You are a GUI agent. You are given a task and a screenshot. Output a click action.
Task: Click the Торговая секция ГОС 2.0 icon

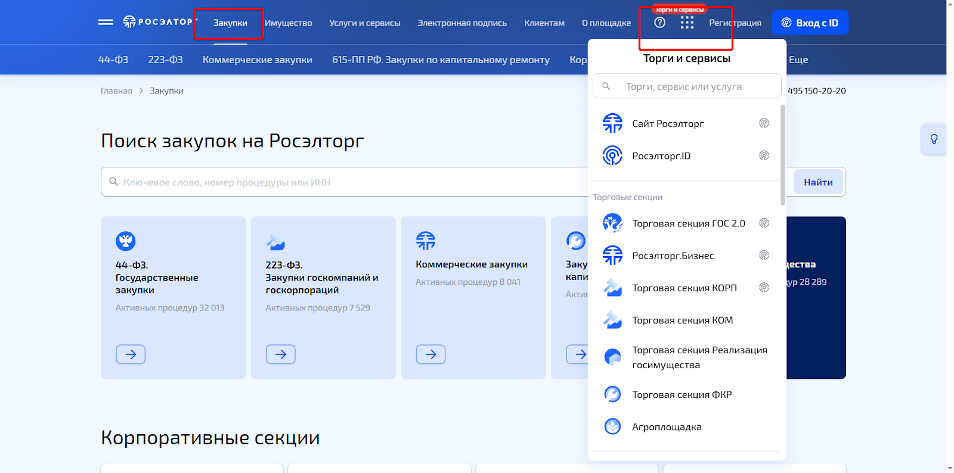[x=612, y=223]
